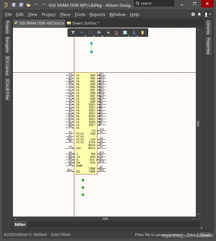Open the Tools menu

pyautogui.click(x=80, y=15)
